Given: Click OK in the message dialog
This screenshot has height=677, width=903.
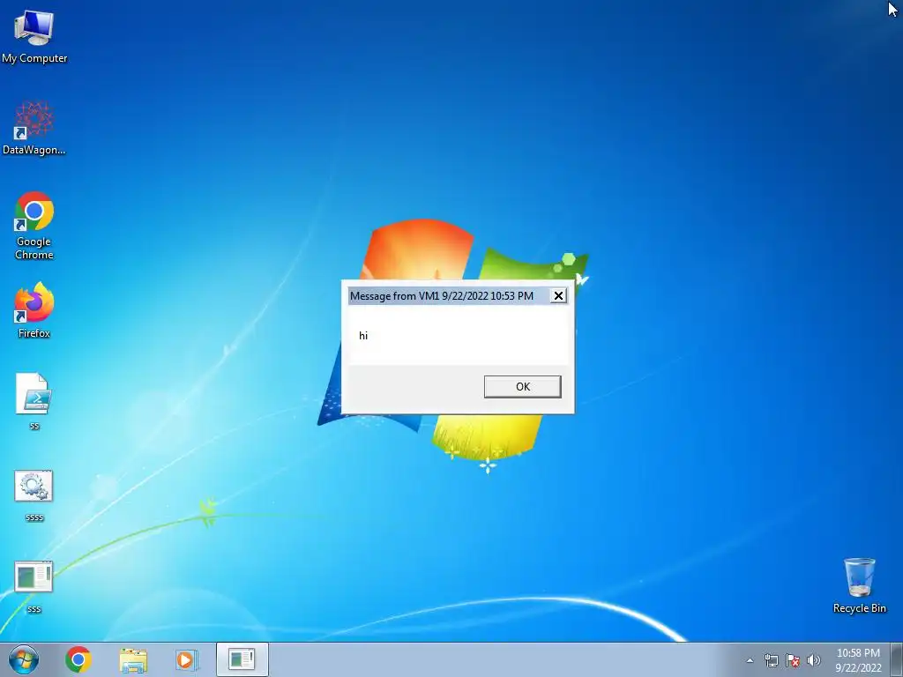Looking at the screenshot, I should 522,387.
